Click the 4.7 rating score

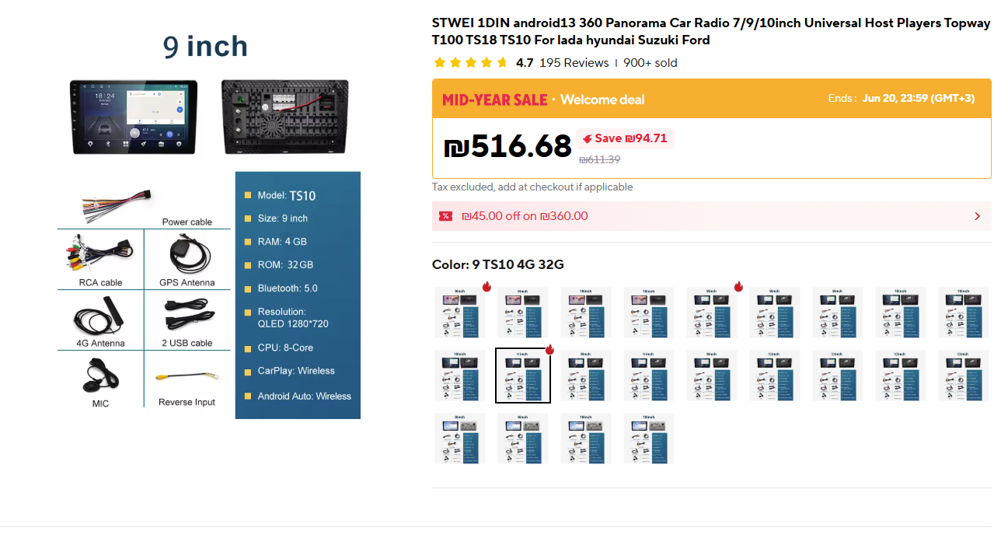525,63
